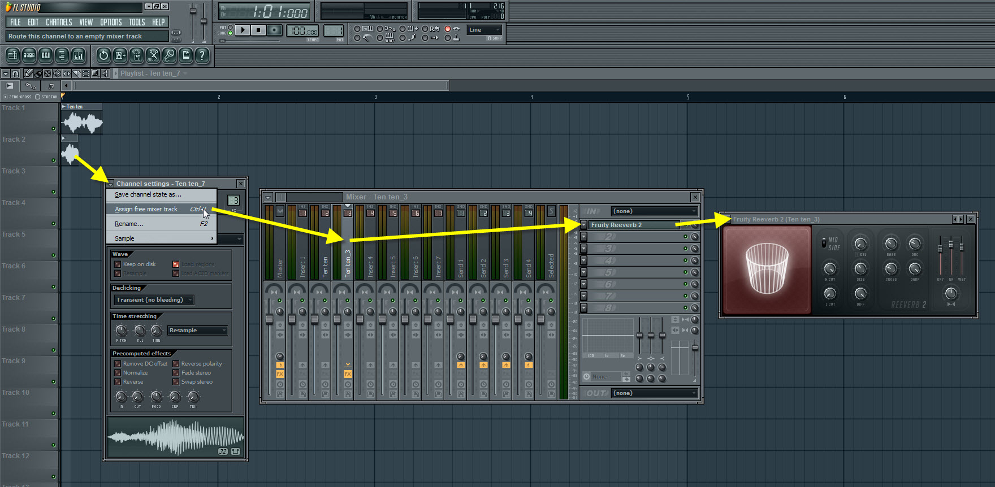Open the Declicking Transient mode dropdown
Screen dimensions: 995x487
tap(154, 300)
